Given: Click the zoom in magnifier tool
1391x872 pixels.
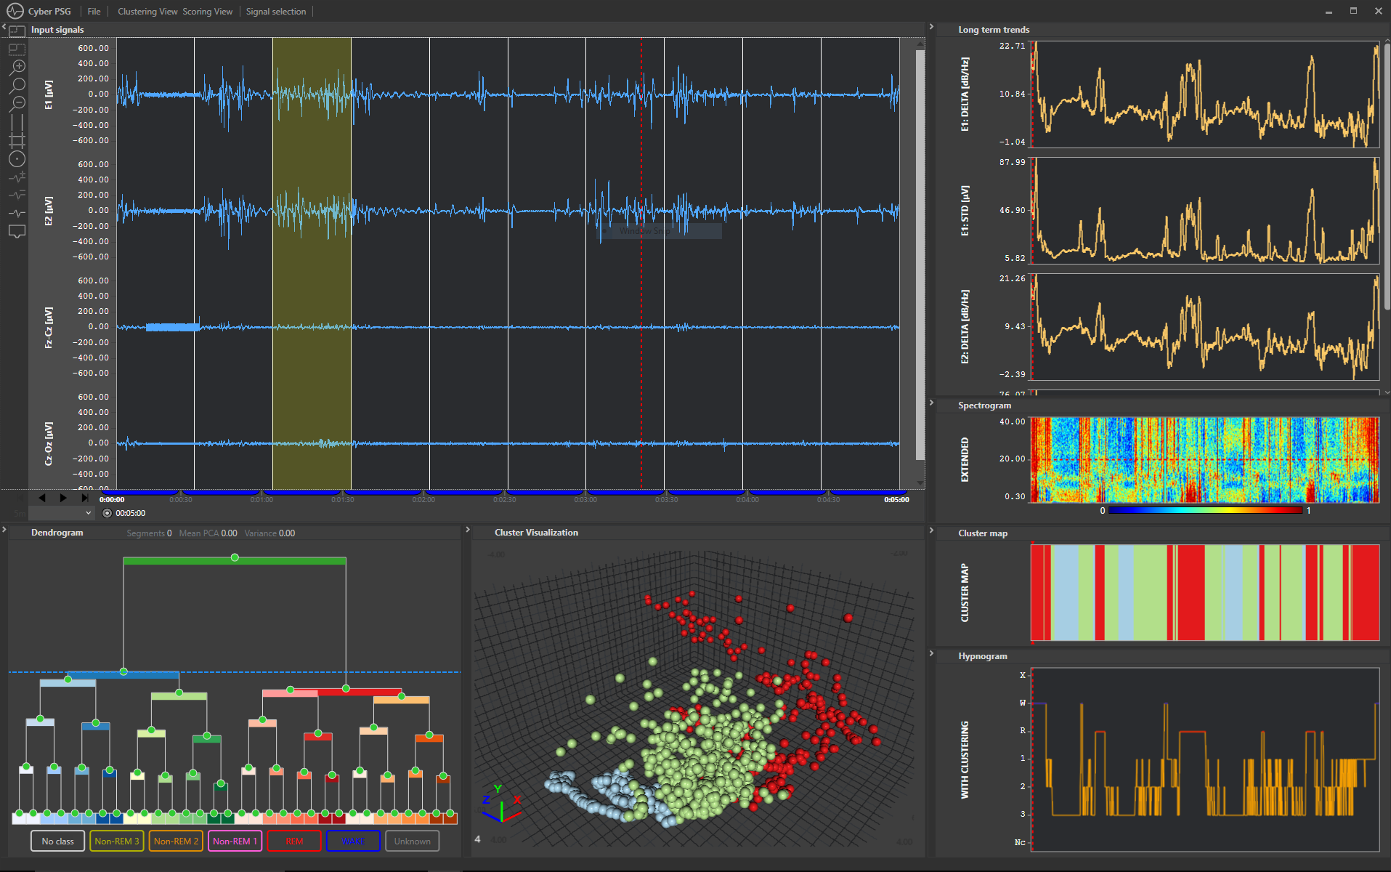Looking at the screenshot, I should 17,68.
